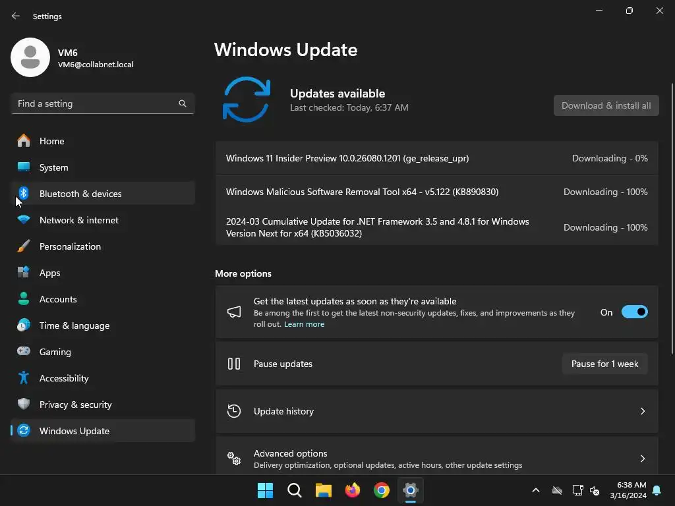The image size is (675, 506).
Task: Follow the Learn more link
Action: pyautogui.click(x=305, y=324)
